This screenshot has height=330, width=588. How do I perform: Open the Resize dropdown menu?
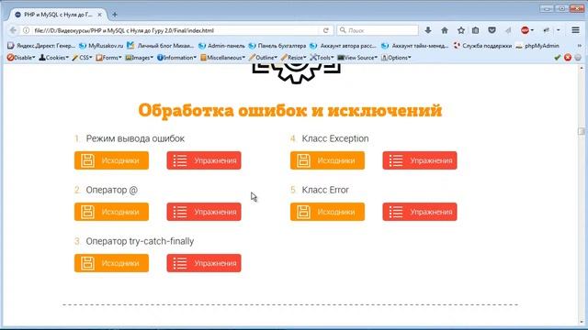pyautogui.click(x=294, y=58)
